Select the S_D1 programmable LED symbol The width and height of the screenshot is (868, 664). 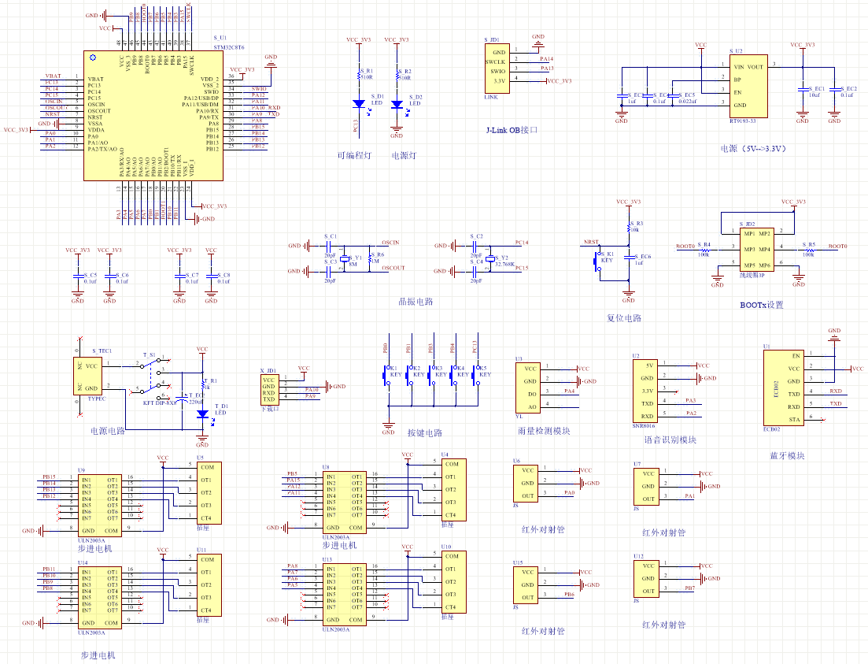pyautogui.click(x=359, y=104)
